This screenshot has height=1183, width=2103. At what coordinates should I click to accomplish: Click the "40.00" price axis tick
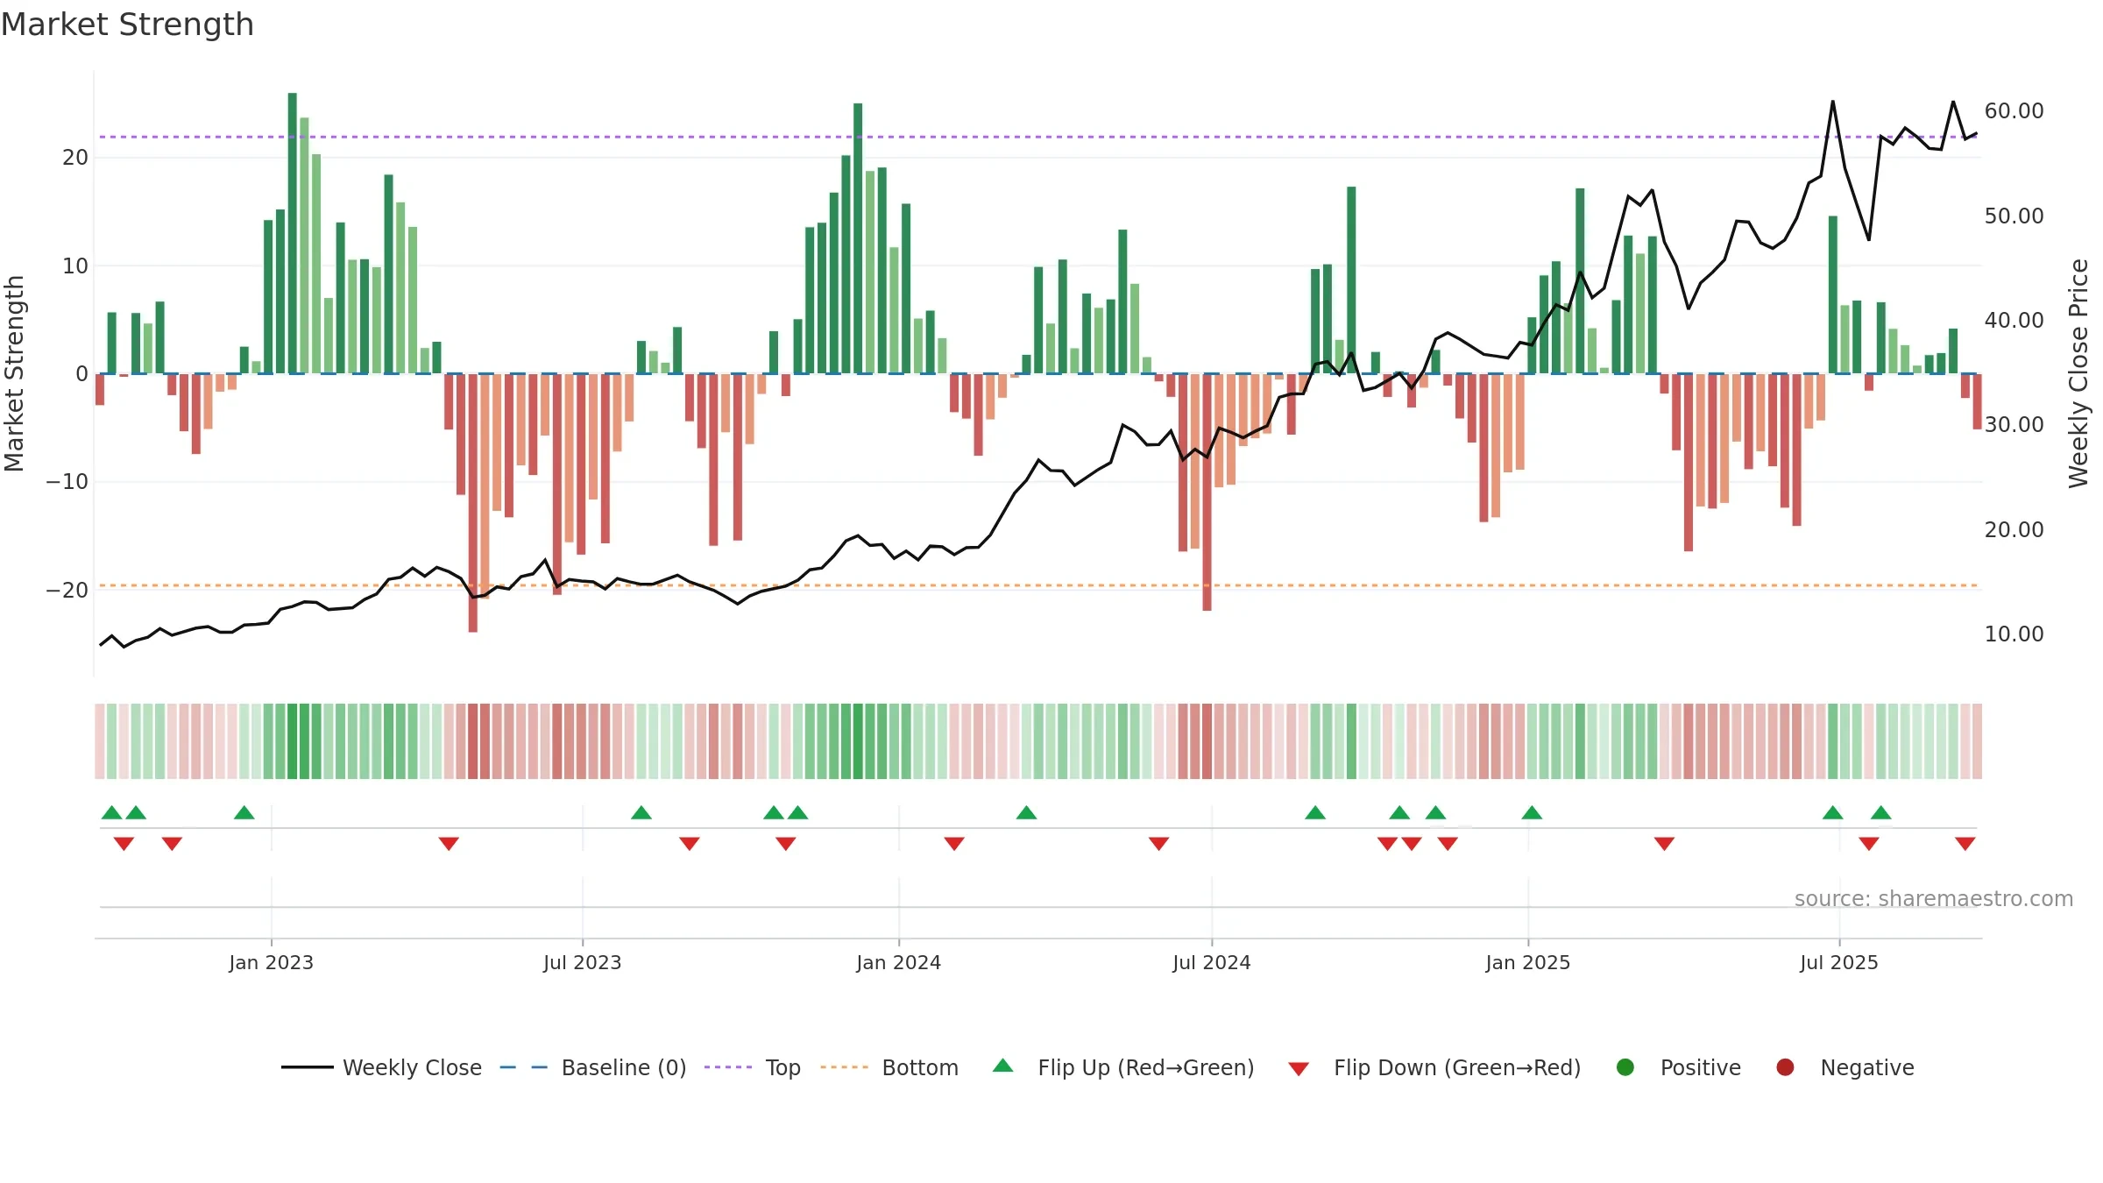click(x=2014, y=320)
